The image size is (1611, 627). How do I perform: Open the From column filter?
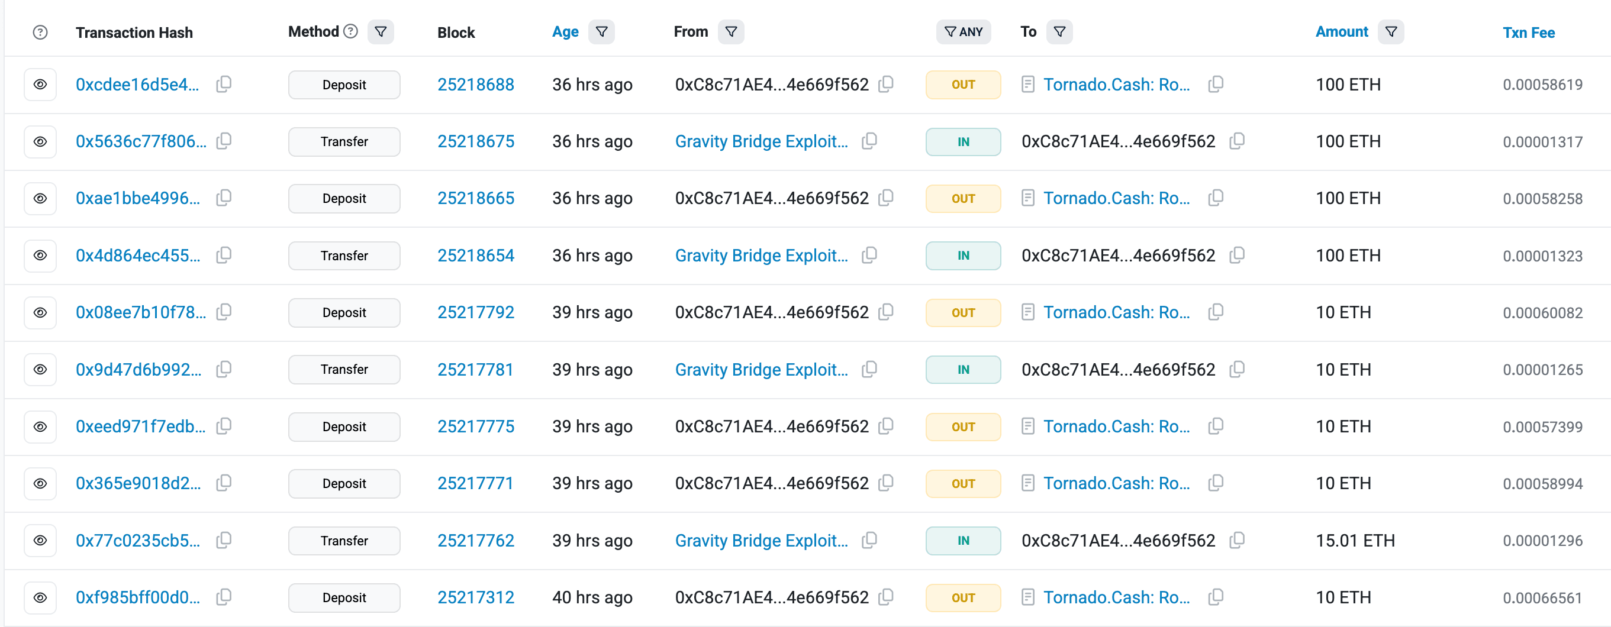pyautogui.click(x=731, y=31)
